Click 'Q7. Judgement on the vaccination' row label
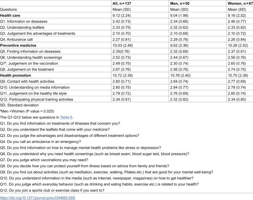This screenshot has width=253, height=200. pos(29,63)
